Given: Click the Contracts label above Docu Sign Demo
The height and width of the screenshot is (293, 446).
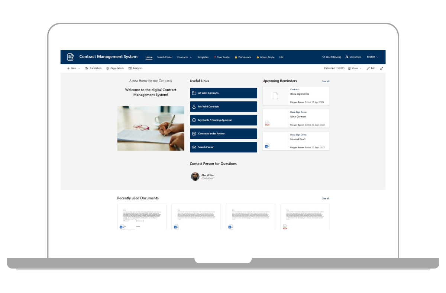Looking at the screenshot, I should (x=295, y=89).
